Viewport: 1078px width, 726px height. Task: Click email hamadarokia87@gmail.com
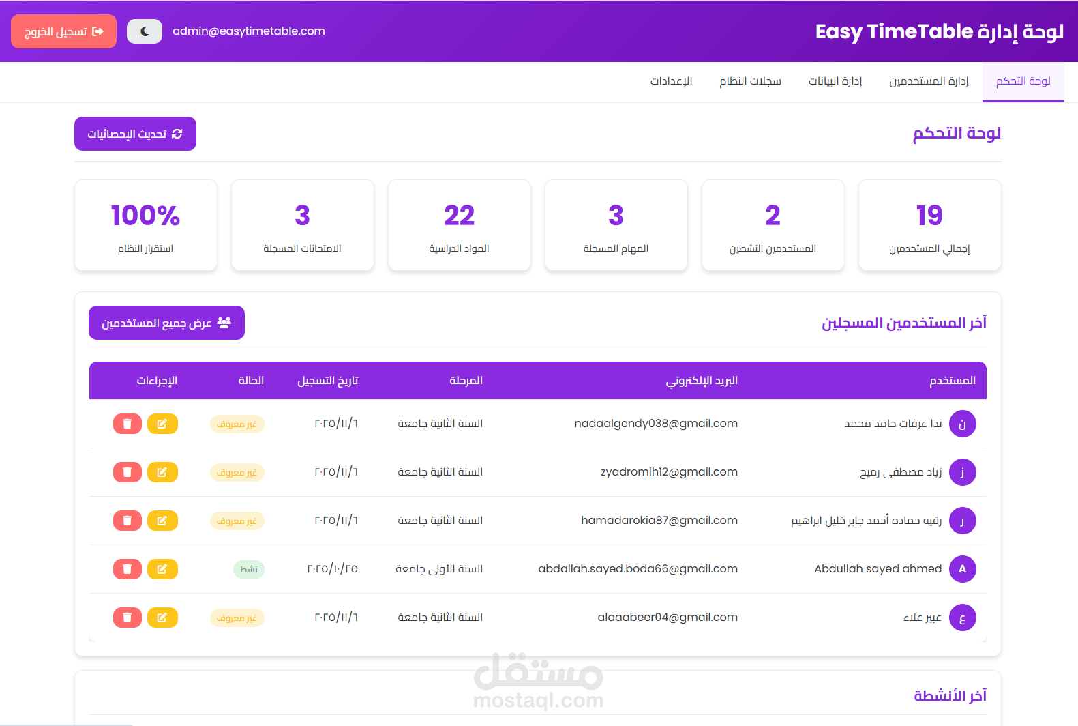tap(659, 521)
